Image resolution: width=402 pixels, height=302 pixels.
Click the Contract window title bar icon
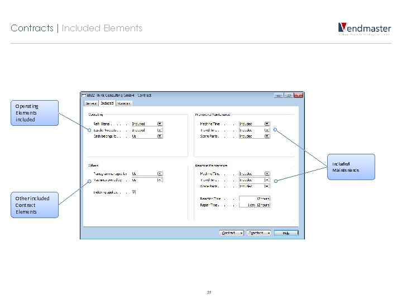coord(84,95)
